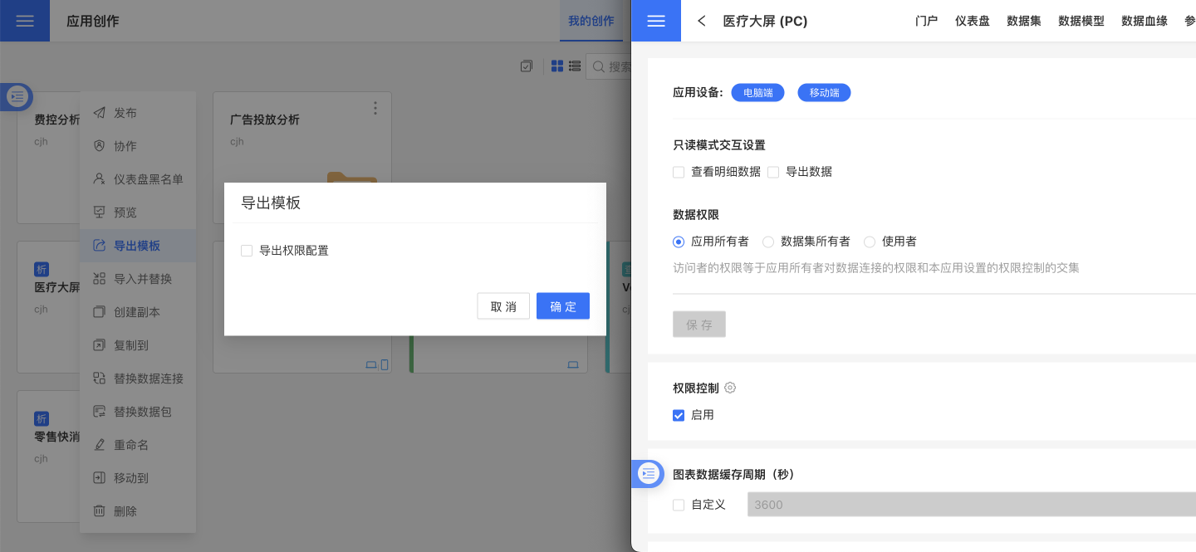
Task: Switch to grid card view icon
Action: (557, 66)
